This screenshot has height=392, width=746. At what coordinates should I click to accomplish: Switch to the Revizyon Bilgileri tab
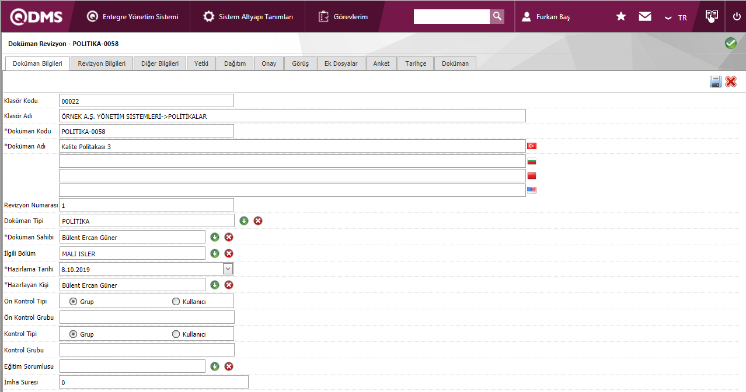click(x=102, y=63)
